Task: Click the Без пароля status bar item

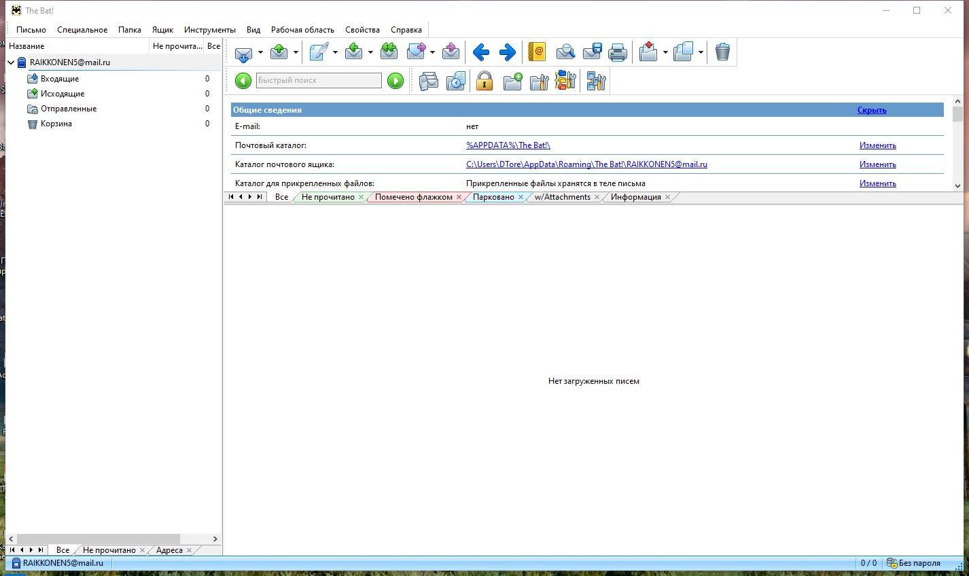Action: point(913,563)
